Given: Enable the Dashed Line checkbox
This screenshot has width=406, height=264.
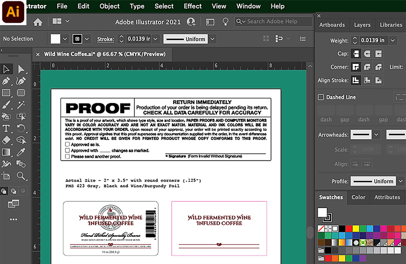Looking at the screenshot, I should (321, 97).
